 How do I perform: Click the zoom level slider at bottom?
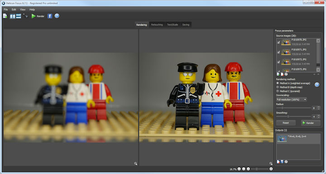260,169
